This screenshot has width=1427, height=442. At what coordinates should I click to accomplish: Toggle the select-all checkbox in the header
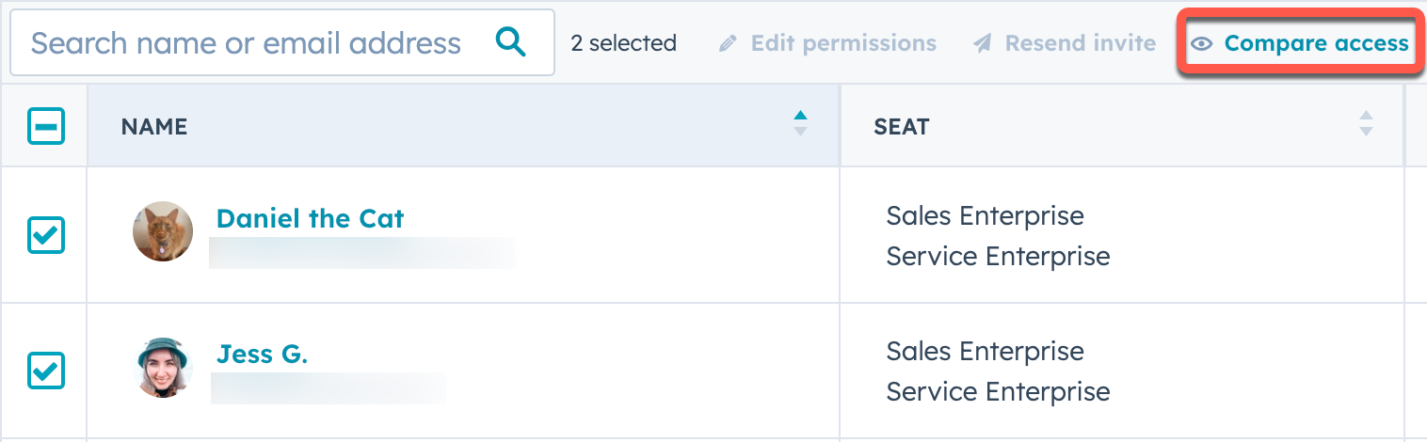(46, 126)
